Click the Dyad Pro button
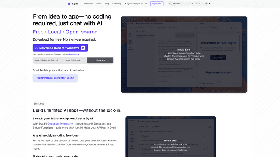 point(157,4)
